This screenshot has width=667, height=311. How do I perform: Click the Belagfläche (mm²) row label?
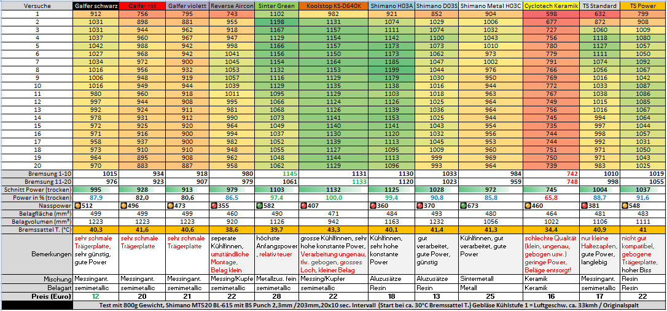[37, 214]
